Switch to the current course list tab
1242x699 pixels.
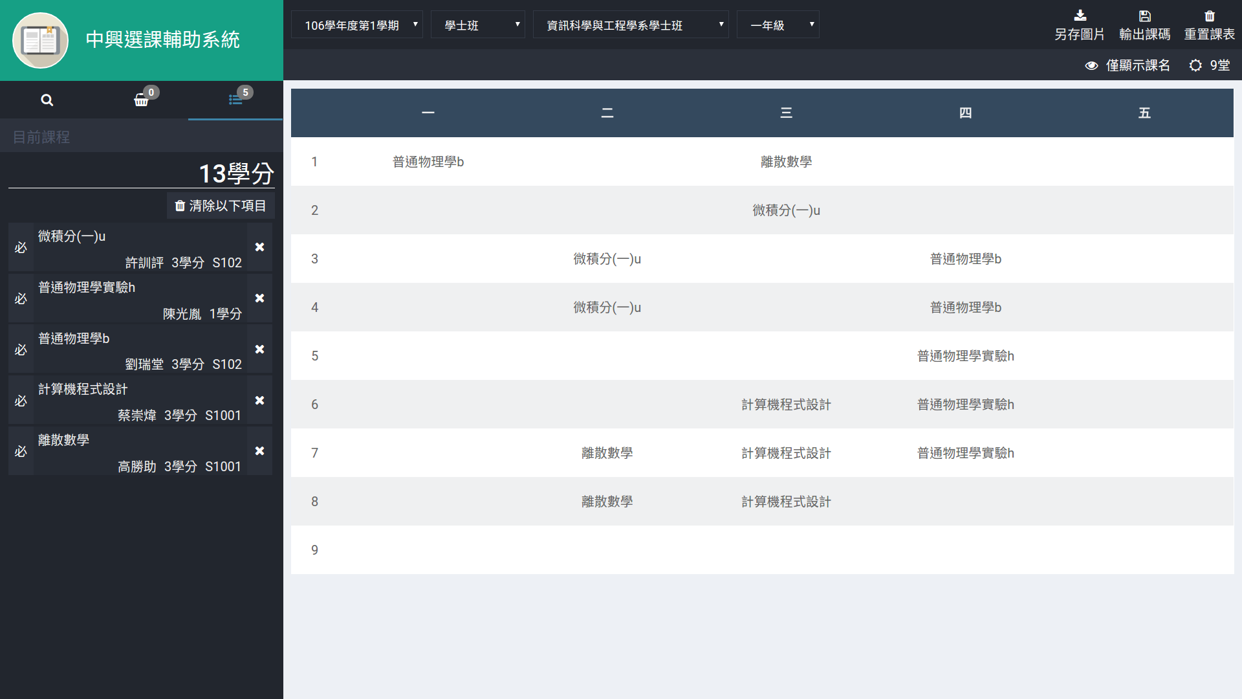(x=235, y=100)
